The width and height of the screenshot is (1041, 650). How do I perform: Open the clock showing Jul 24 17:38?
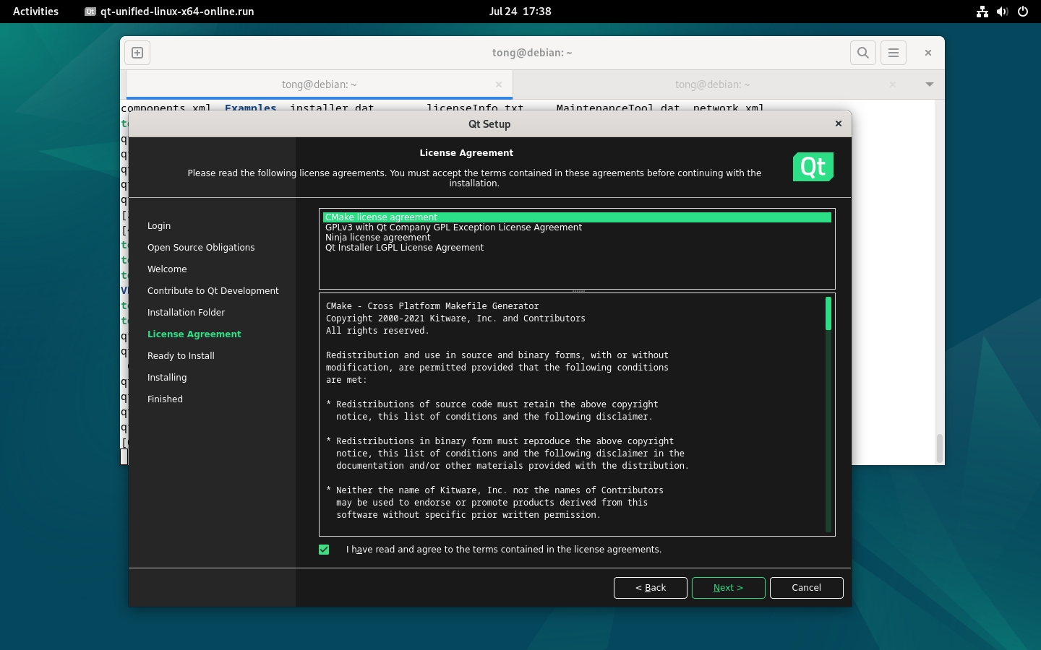tap(520, 12)
